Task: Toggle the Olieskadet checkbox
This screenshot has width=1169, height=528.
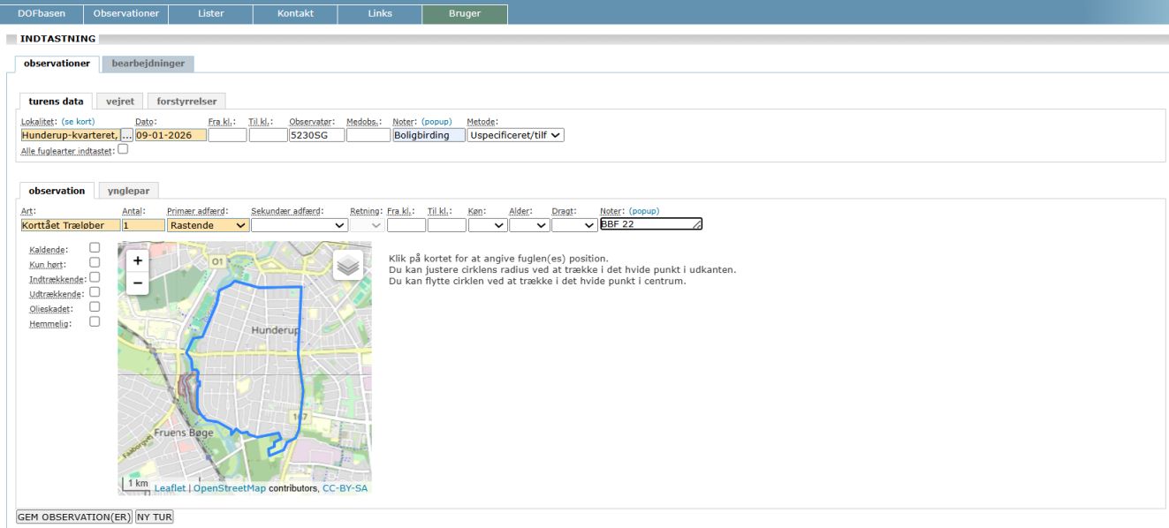Action: click(95, 307)
